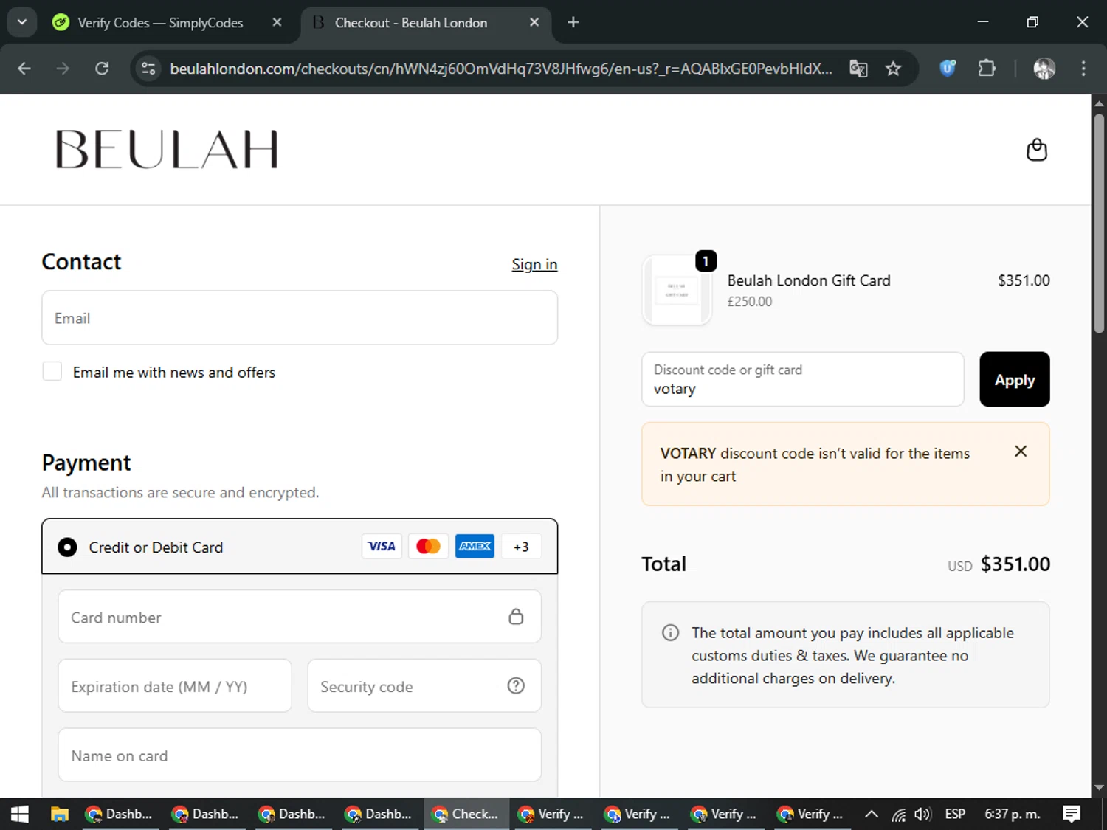Switch to the first Dashb... taskbar window
The image size is (1107, 830).
click(x=120, y=814)
